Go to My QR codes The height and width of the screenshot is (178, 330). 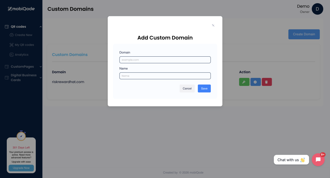click(24, 45)
